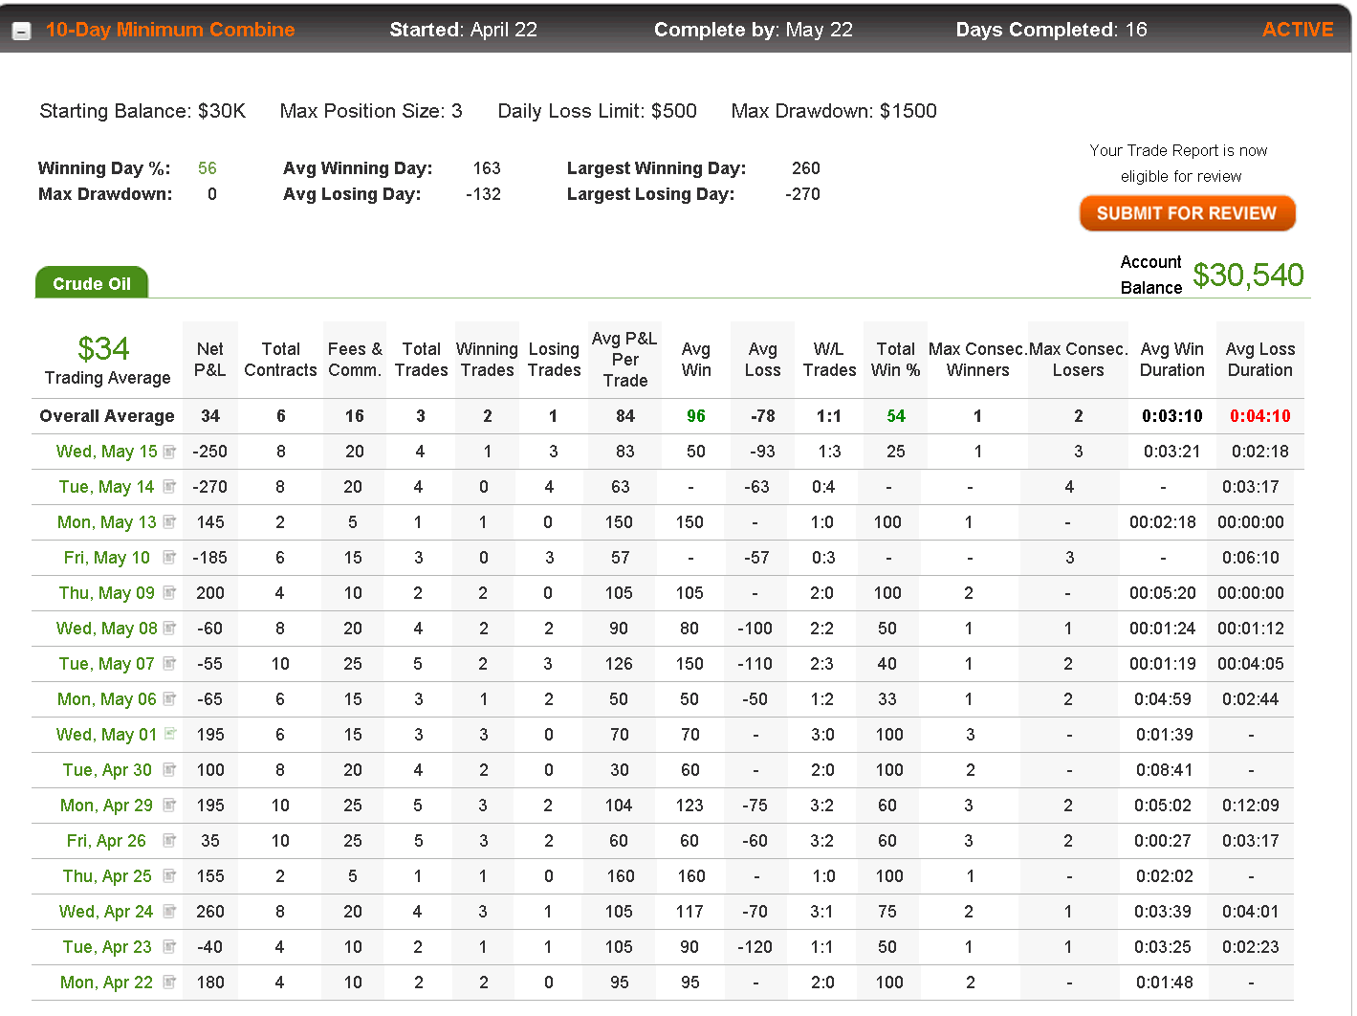This screenshot has height=1016, width=1357.
Task: Click the Total Win % column header
Action: (x=896, y=360)
